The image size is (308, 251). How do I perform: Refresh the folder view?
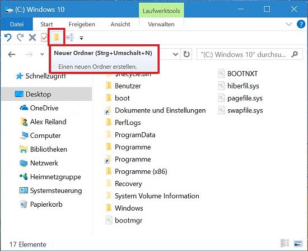(186, 54)
